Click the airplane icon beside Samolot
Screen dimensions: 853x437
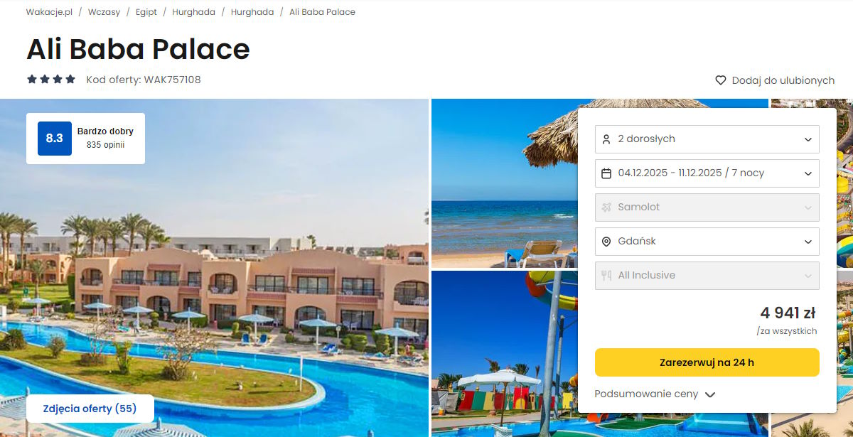(x=606, y=207)
